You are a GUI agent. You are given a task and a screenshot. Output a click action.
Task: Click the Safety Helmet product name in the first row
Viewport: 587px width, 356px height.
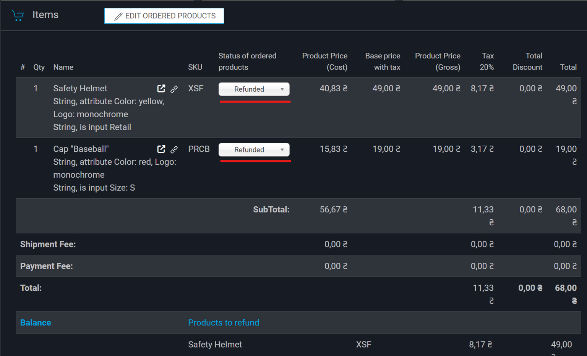click(x=80, y=89)
